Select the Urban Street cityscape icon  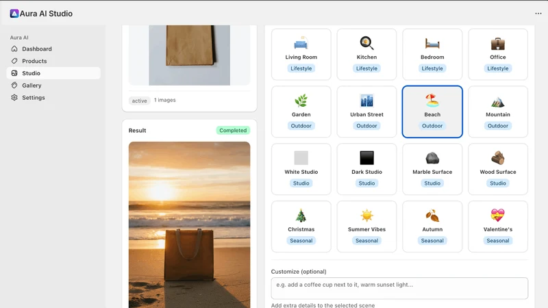pyautogui.click(x=366, y=101)
